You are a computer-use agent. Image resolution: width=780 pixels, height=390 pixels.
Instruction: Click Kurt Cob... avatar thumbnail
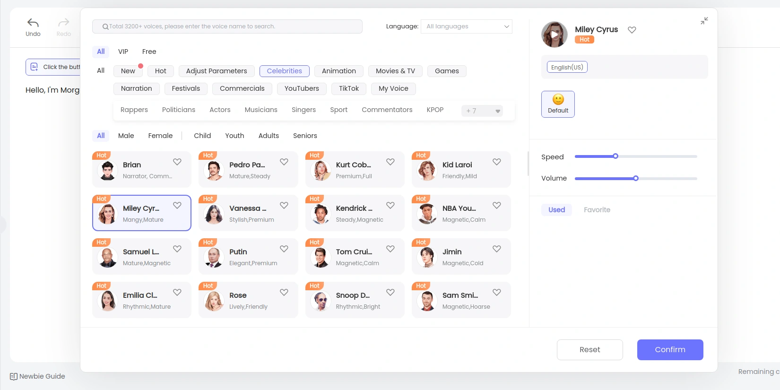321,171
